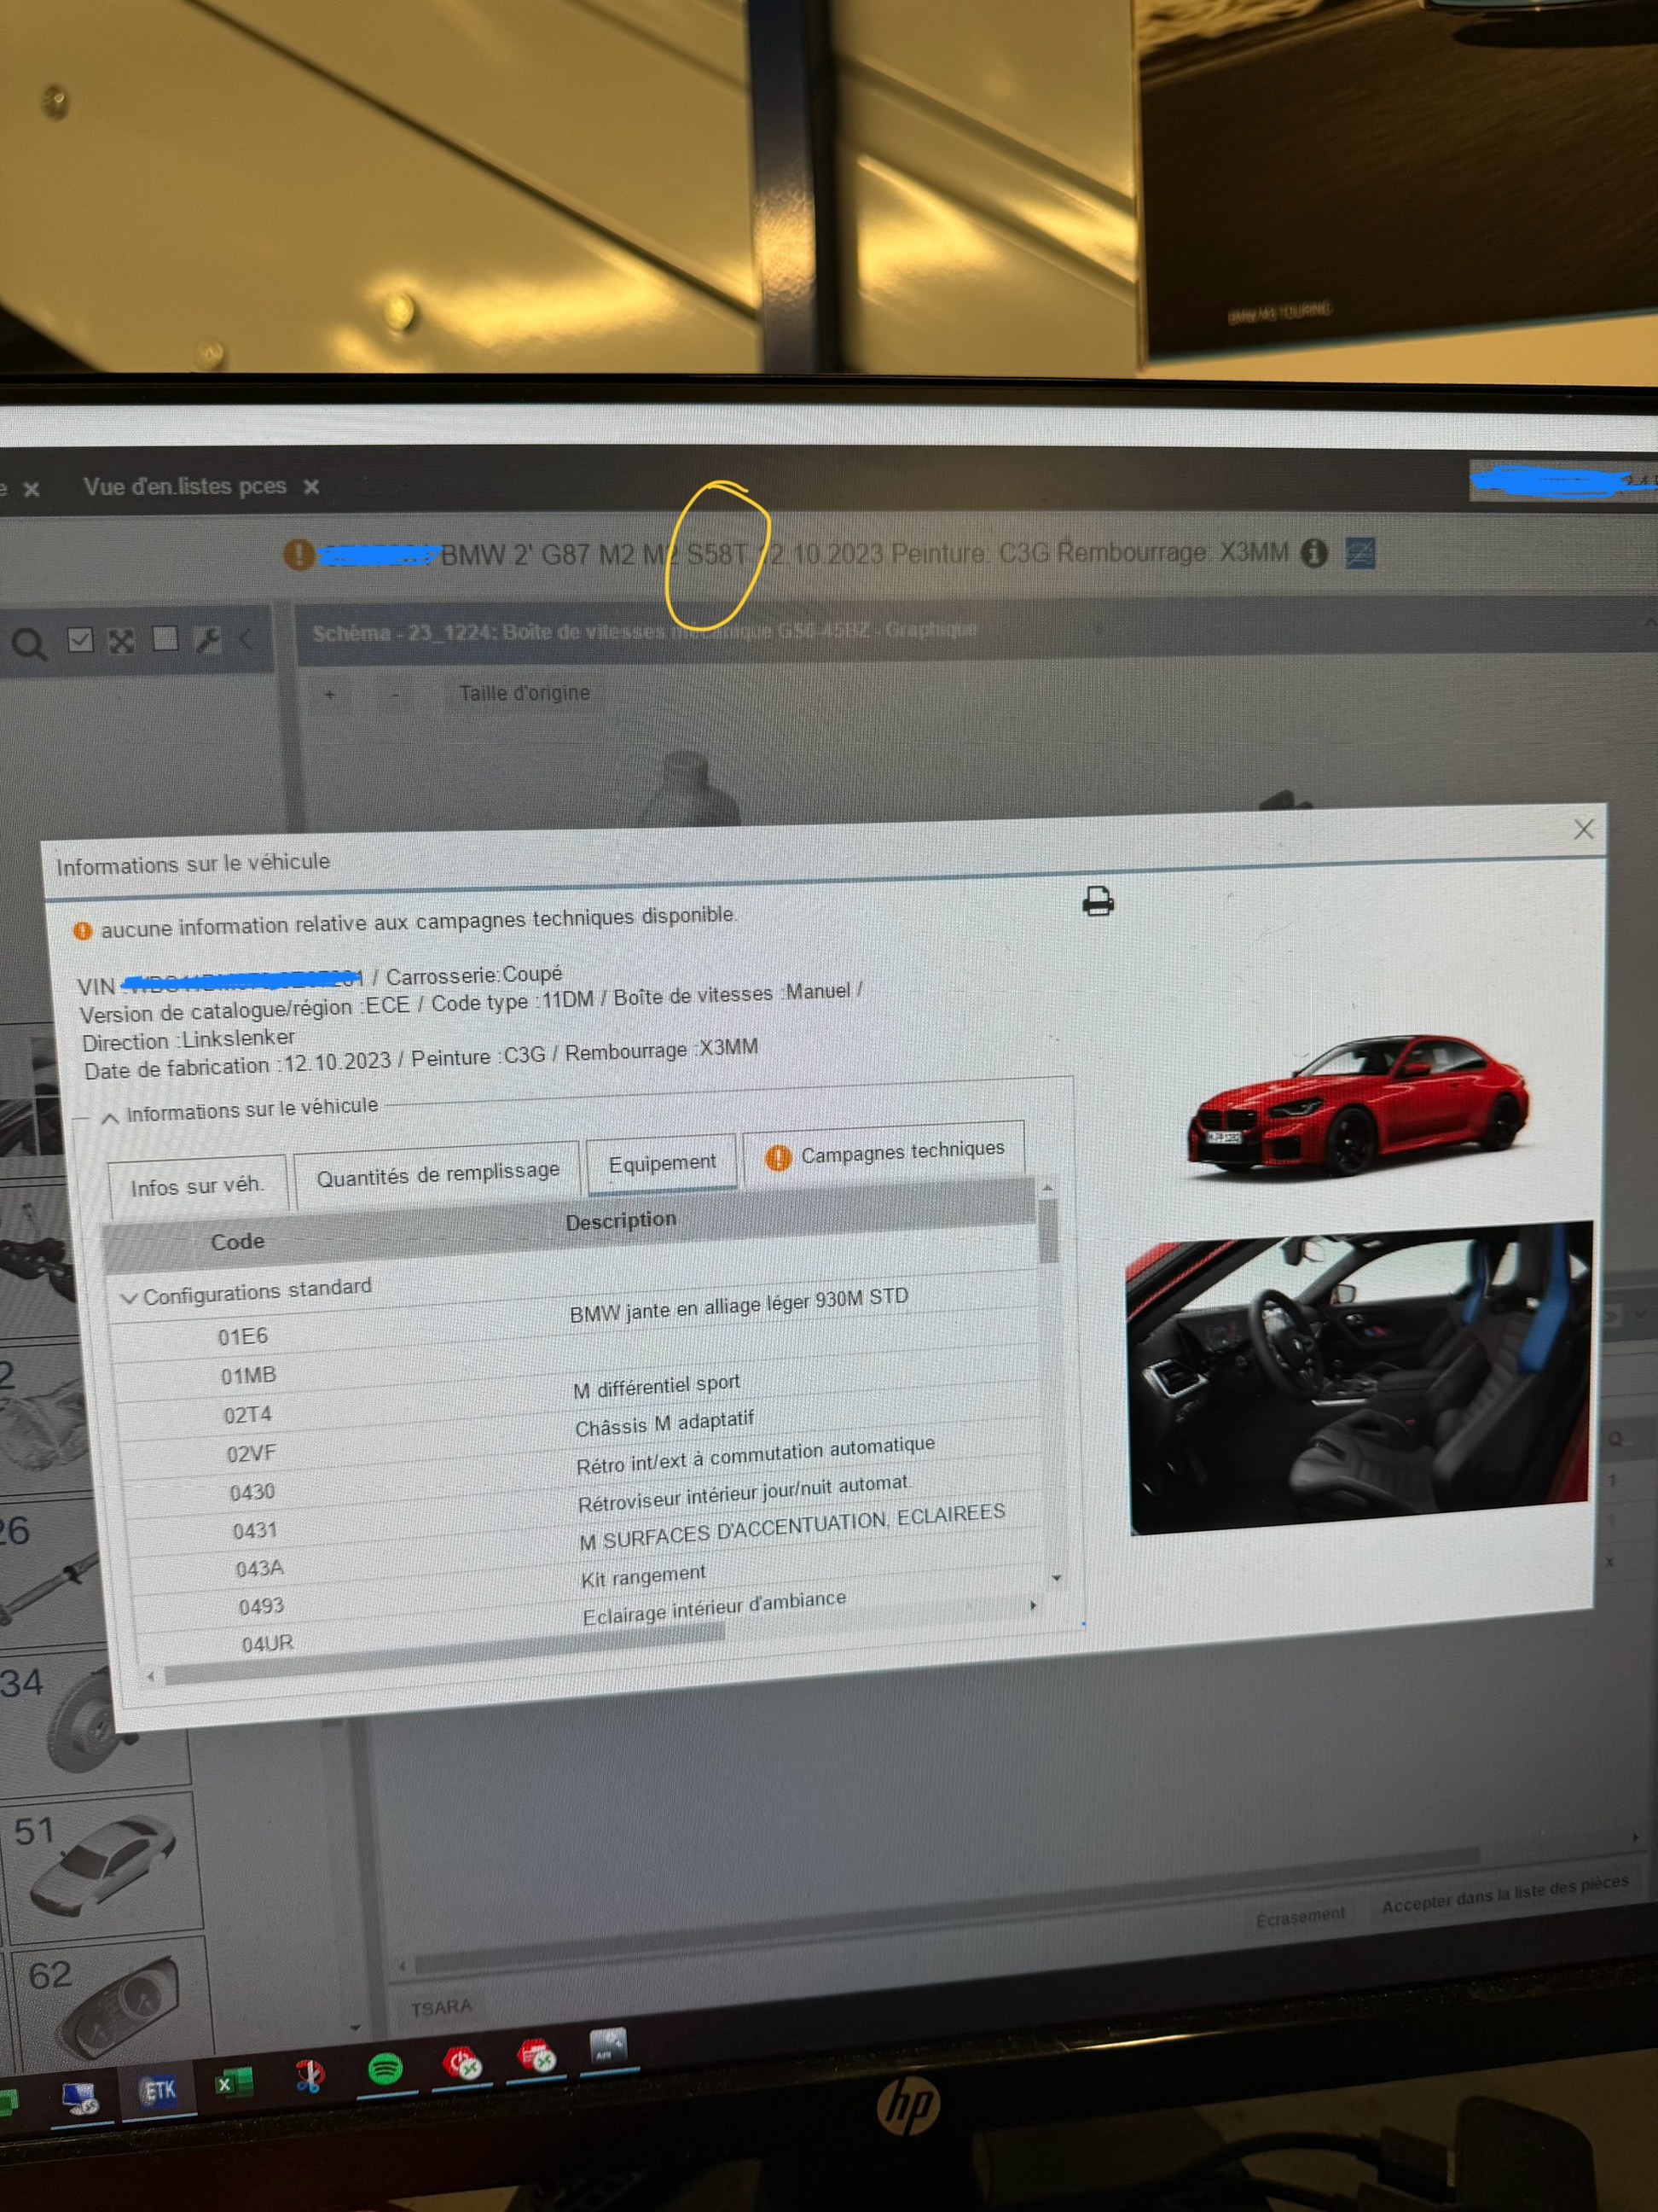Click 'Châssis M adaptatif' description
This screenshot has height=2212, width=1658.
664,1423
